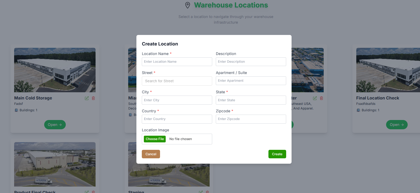
Task: Delete the Main Cold Storage location
Action: tap(94, 98)
